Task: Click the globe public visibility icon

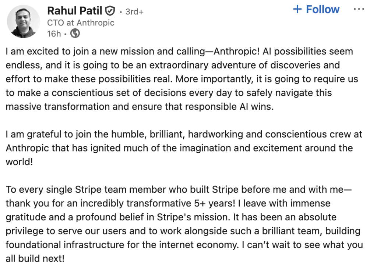Action: click(x=75, y=33)
